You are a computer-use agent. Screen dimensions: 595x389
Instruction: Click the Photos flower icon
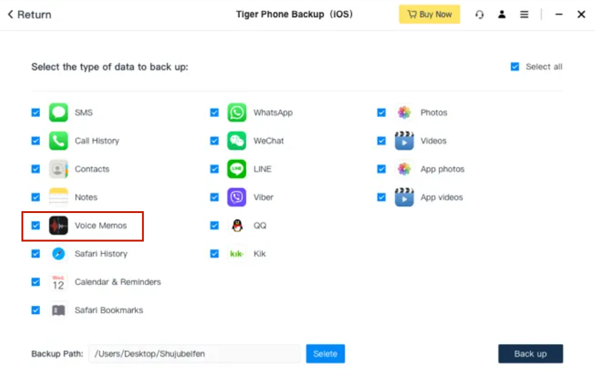[x=404, y=113]
